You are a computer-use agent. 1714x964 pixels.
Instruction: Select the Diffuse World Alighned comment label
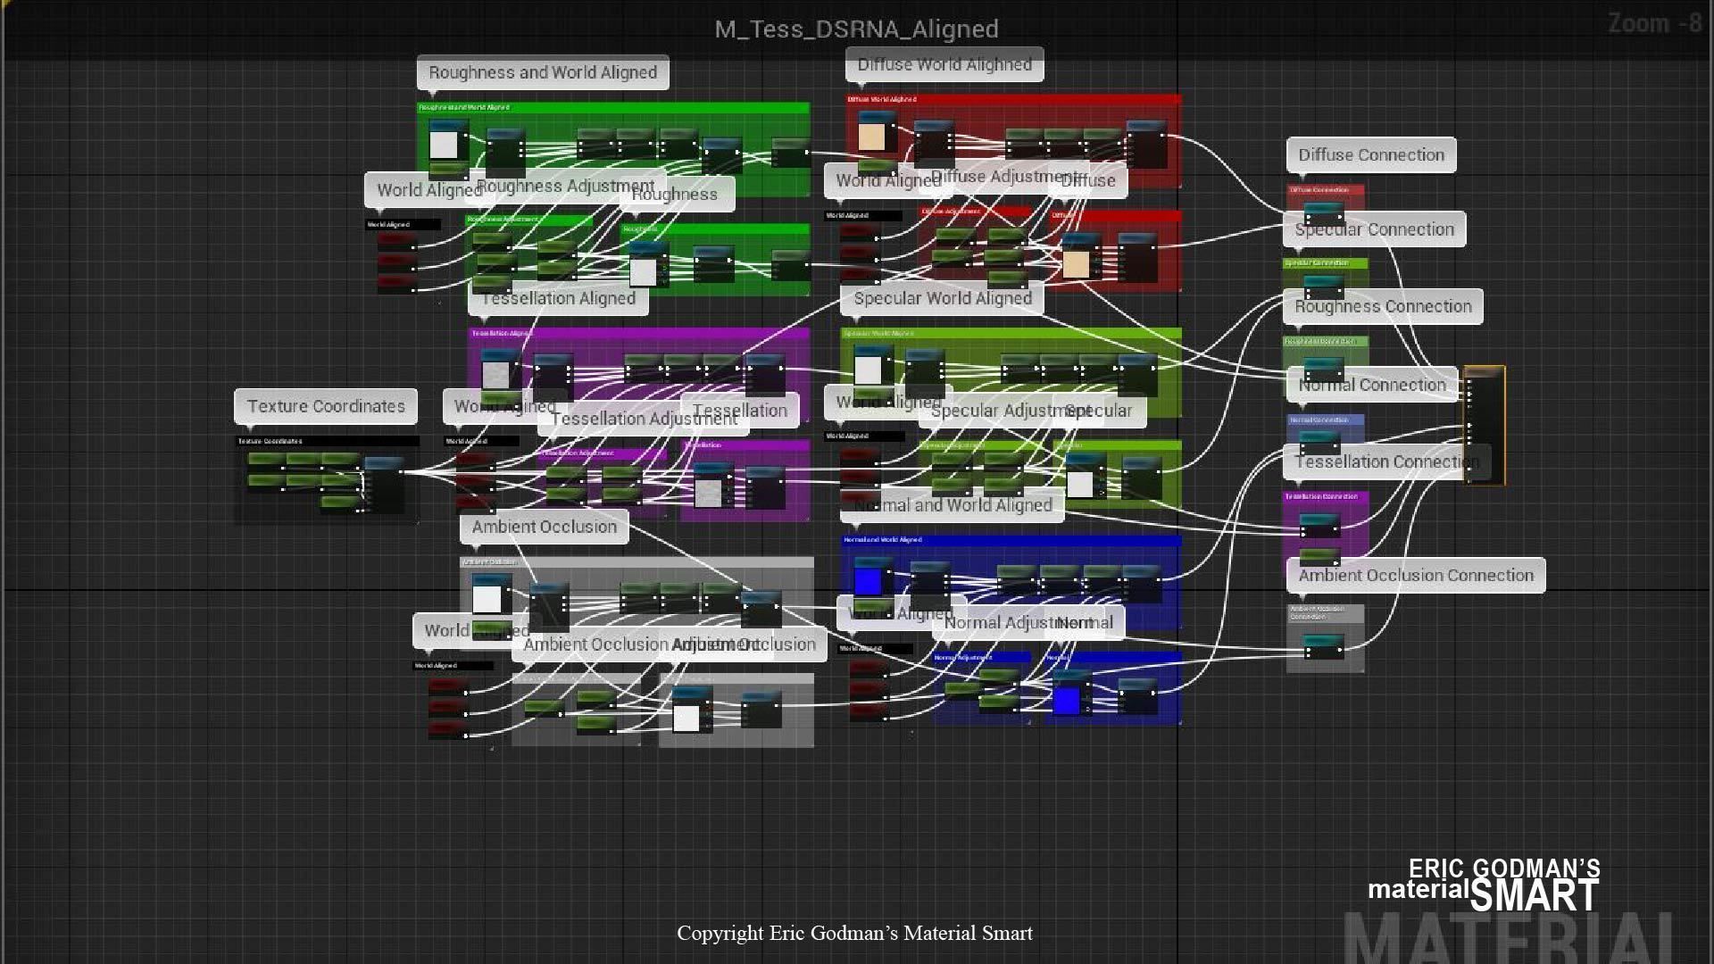point(944,64)
